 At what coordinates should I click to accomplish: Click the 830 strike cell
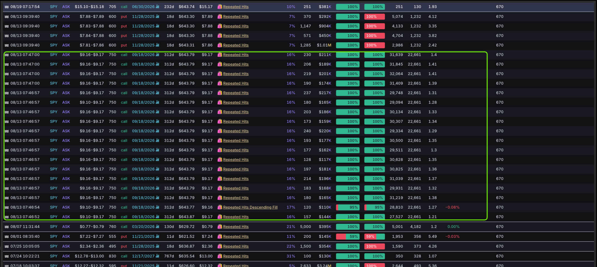click(112, 256)
